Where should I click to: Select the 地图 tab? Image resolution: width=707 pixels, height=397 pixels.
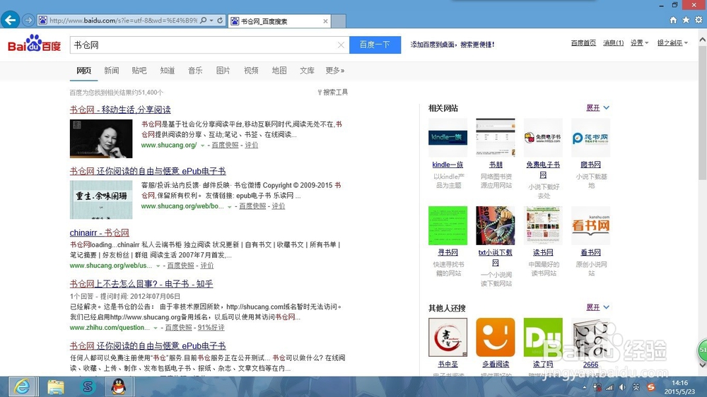[279, 71]
